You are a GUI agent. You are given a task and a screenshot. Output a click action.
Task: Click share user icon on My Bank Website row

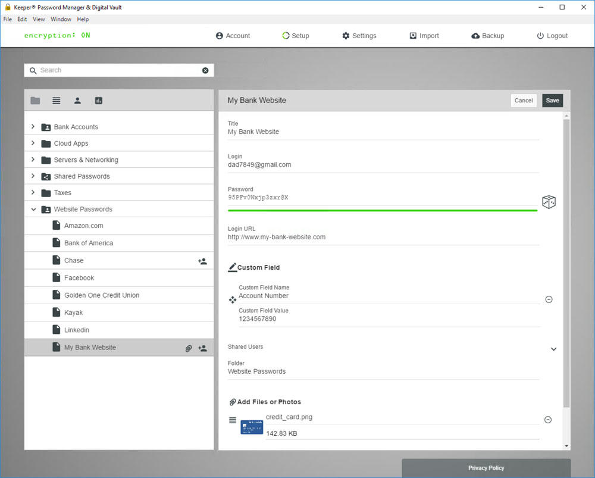[203, 348]
